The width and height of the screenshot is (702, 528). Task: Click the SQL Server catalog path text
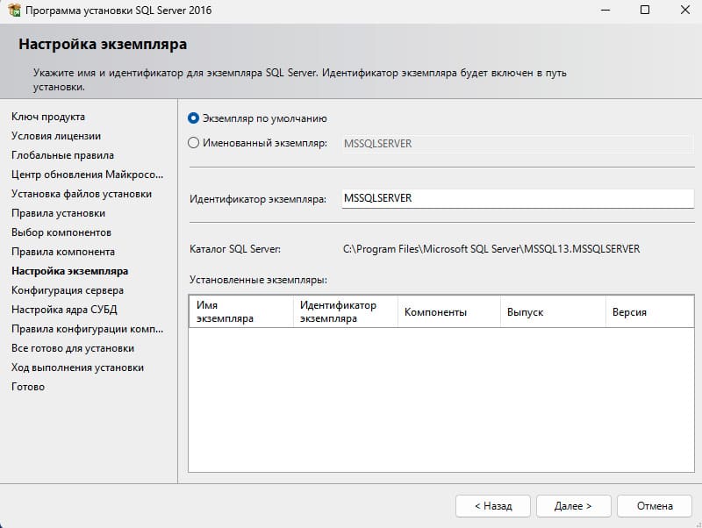(x=491, y=249)
